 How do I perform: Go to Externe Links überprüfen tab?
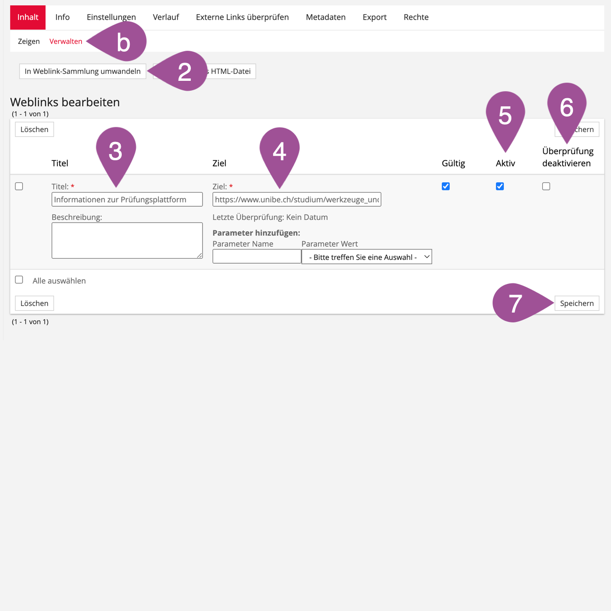pyautogui.click(x=242, y=17)
